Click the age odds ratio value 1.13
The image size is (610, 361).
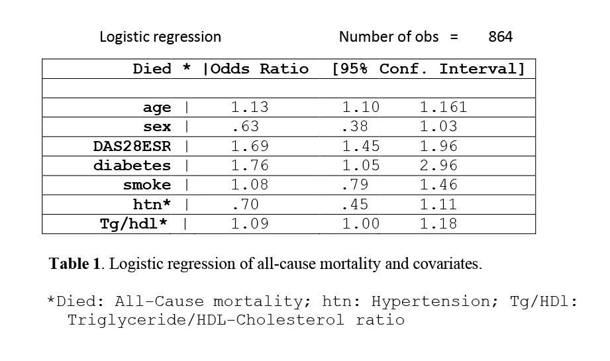tap(250, 107)
